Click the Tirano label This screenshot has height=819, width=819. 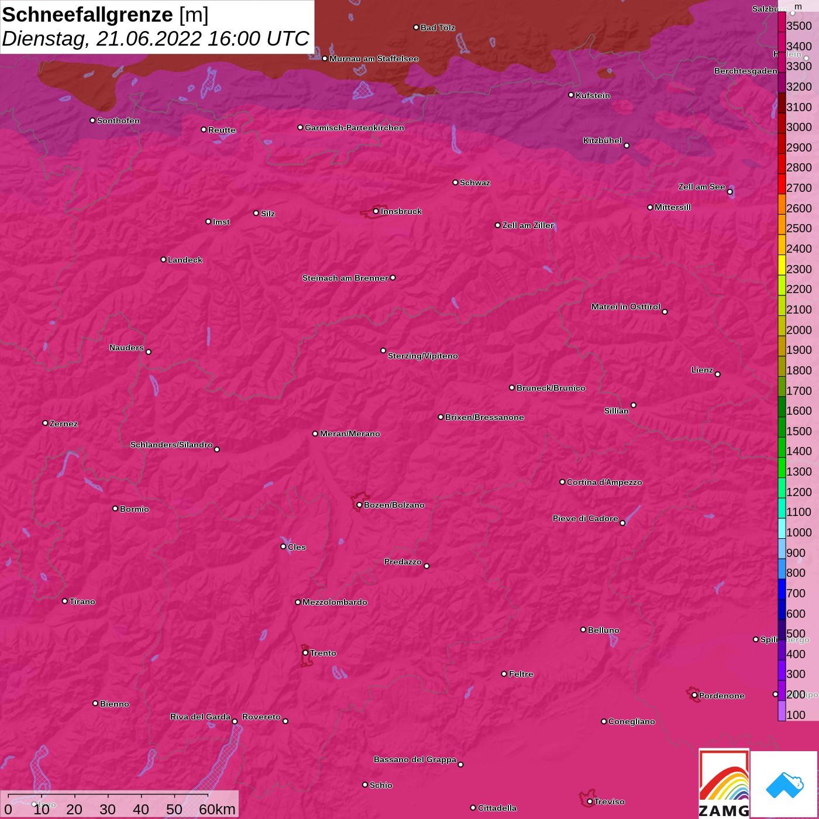pos(82,601)
